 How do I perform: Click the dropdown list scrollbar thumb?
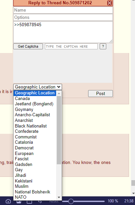pos(59,130)
